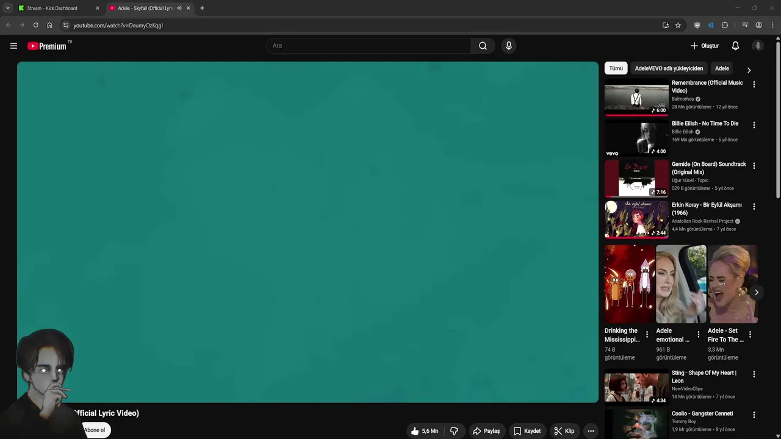Open the shield extension icon

[x=697, y=25]
